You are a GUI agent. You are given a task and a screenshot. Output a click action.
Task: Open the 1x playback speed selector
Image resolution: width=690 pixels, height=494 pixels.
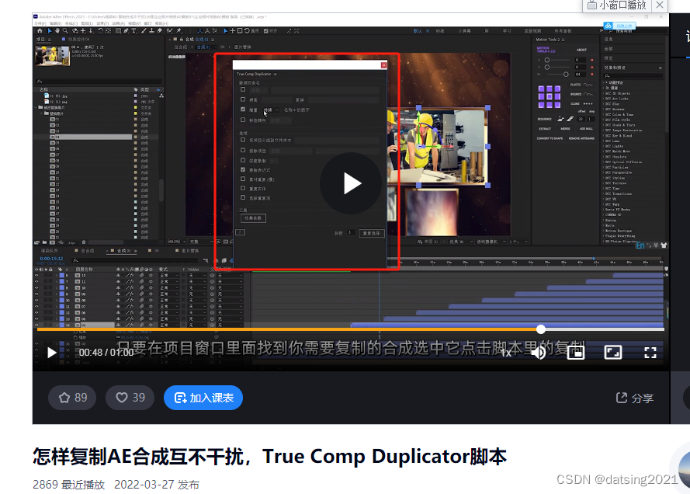point(505,352)
